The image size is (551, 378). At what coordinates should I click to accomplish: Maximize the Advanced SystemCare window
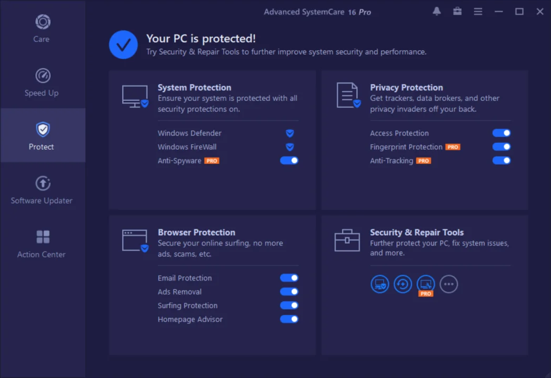coord(519,12)
